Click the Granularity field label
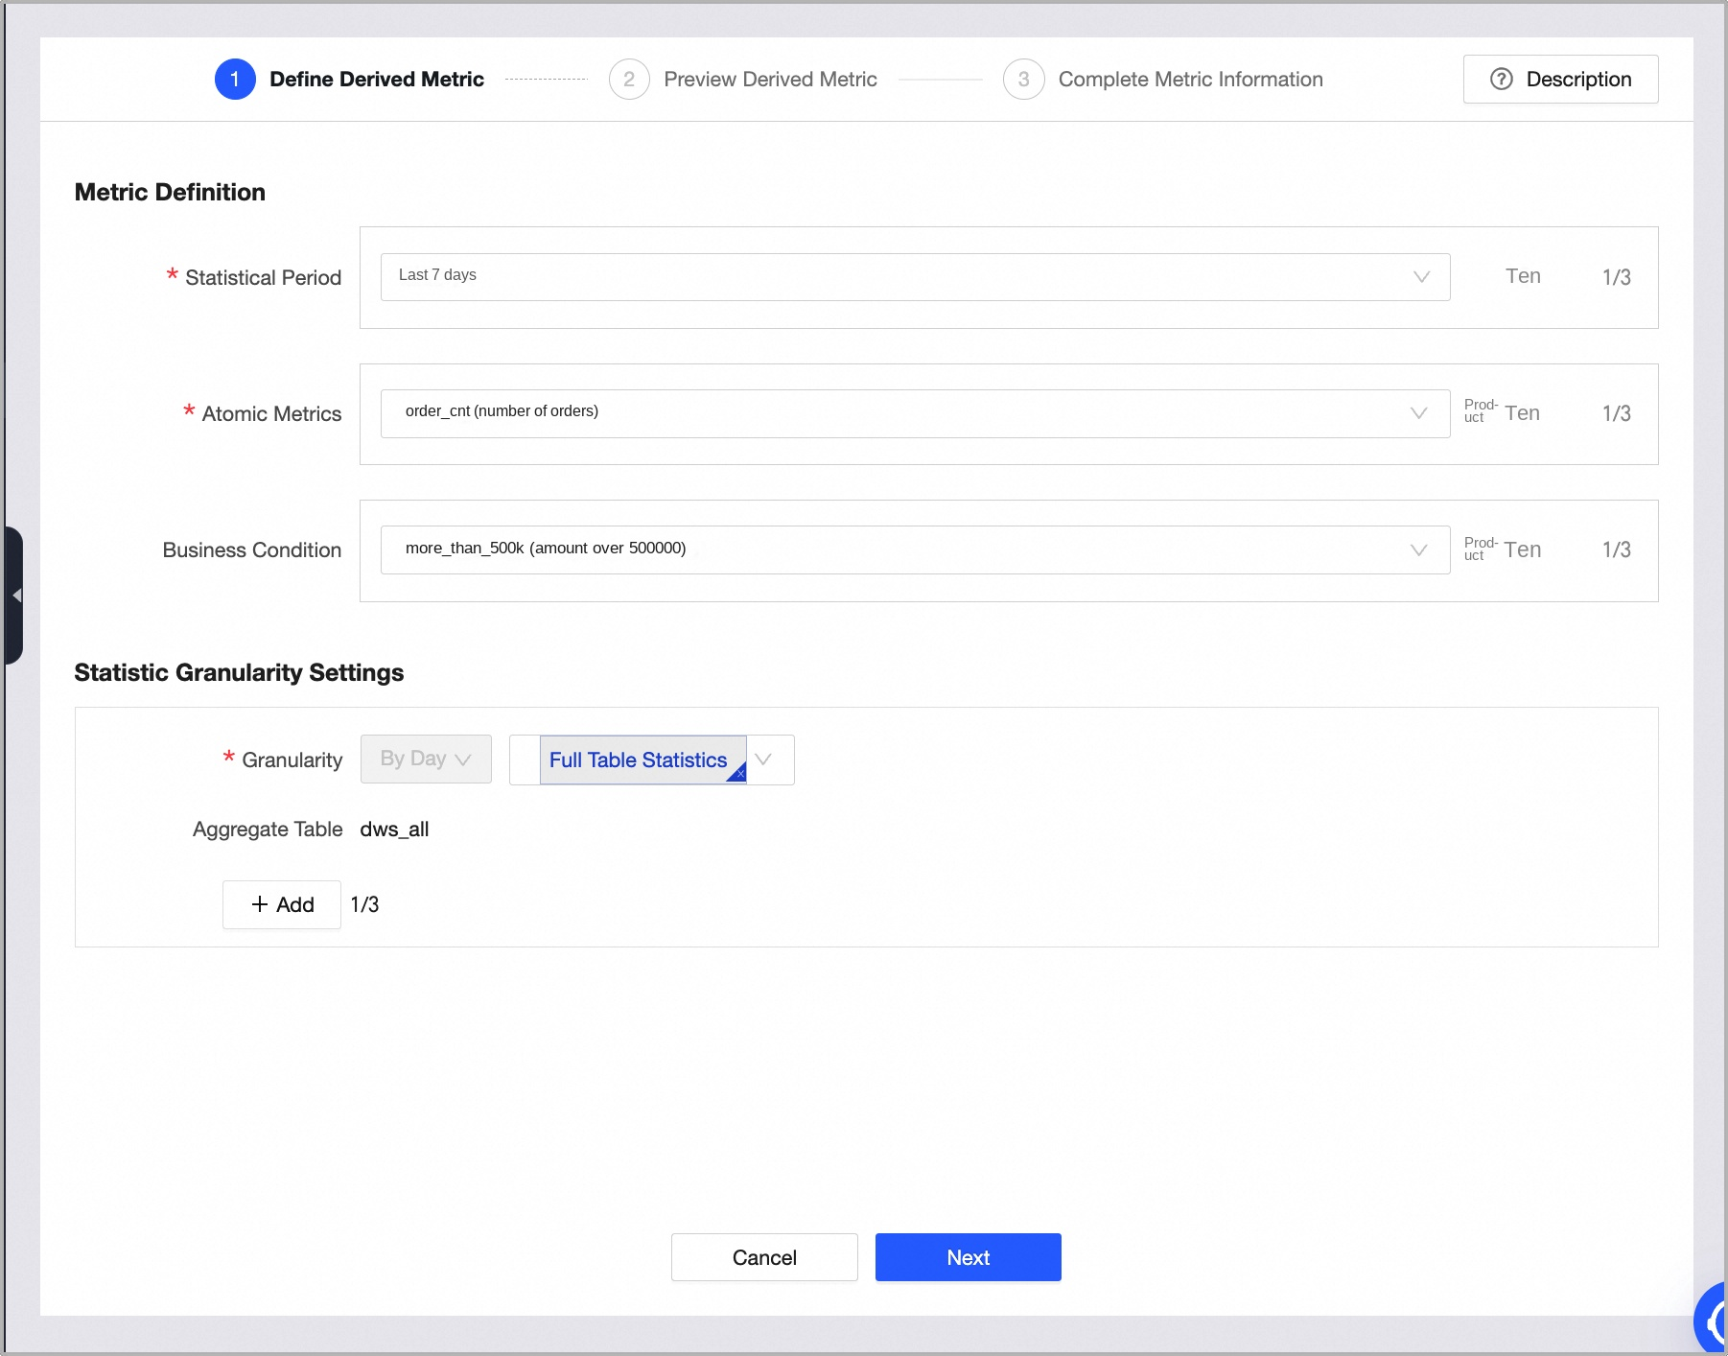The width and height of the screenshot is (1728, 1356). pos(292,760)
